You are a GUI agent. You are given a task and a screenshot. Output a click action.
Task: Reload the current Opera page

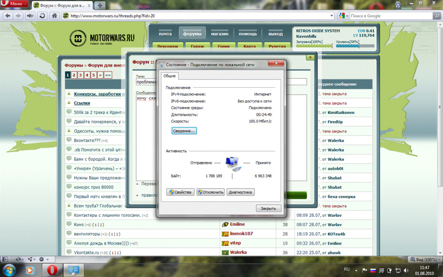[42, 16]
